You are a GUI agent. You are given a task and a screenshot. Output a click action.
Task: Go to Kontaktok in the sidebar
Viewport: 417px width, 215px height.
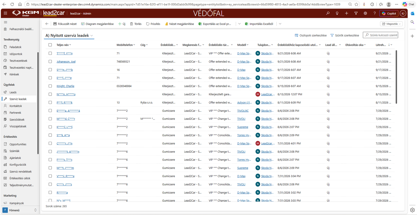pos(16,106)
